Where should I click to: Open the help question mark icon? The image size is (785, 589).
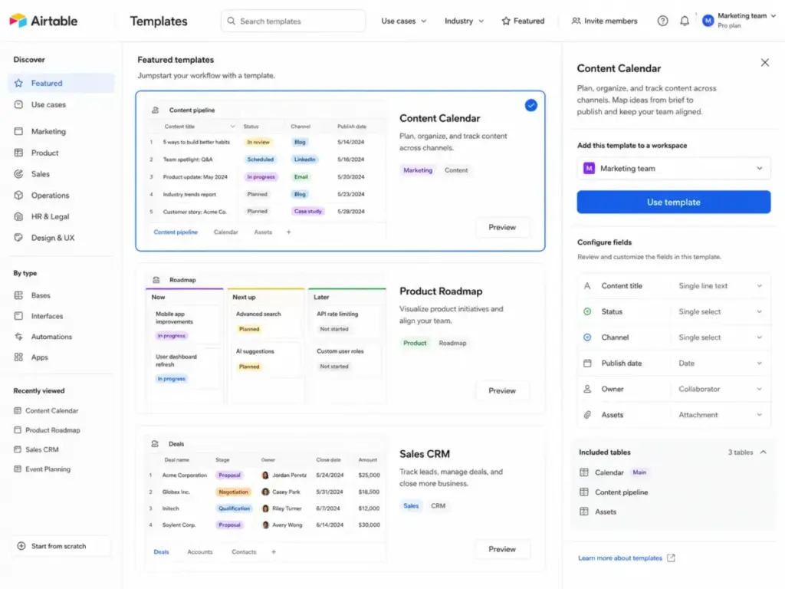[x=662, y=21]
